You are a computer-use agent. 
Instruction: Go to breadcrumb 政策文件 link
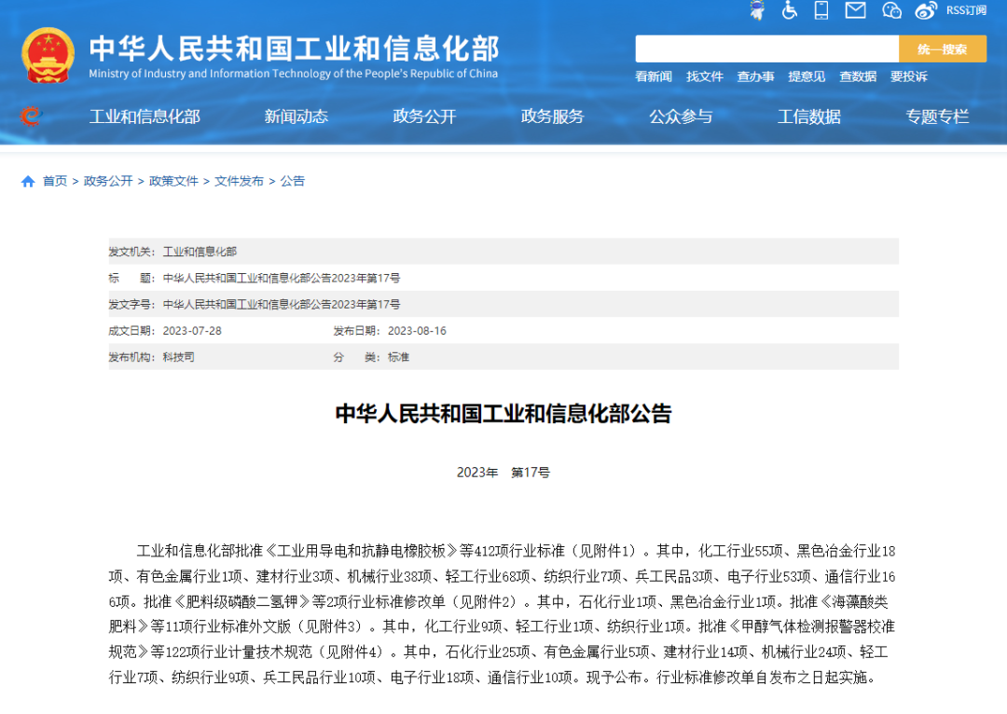coord(173,181)
